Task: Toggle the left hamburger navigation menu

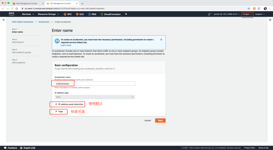Action: click(x=3, y=20)
